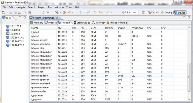Image resolution: width=193 pixels, height=103 pixels.
Task: Expand the flashlight search dropdown arrow
Action: click(x=72, y=12)
